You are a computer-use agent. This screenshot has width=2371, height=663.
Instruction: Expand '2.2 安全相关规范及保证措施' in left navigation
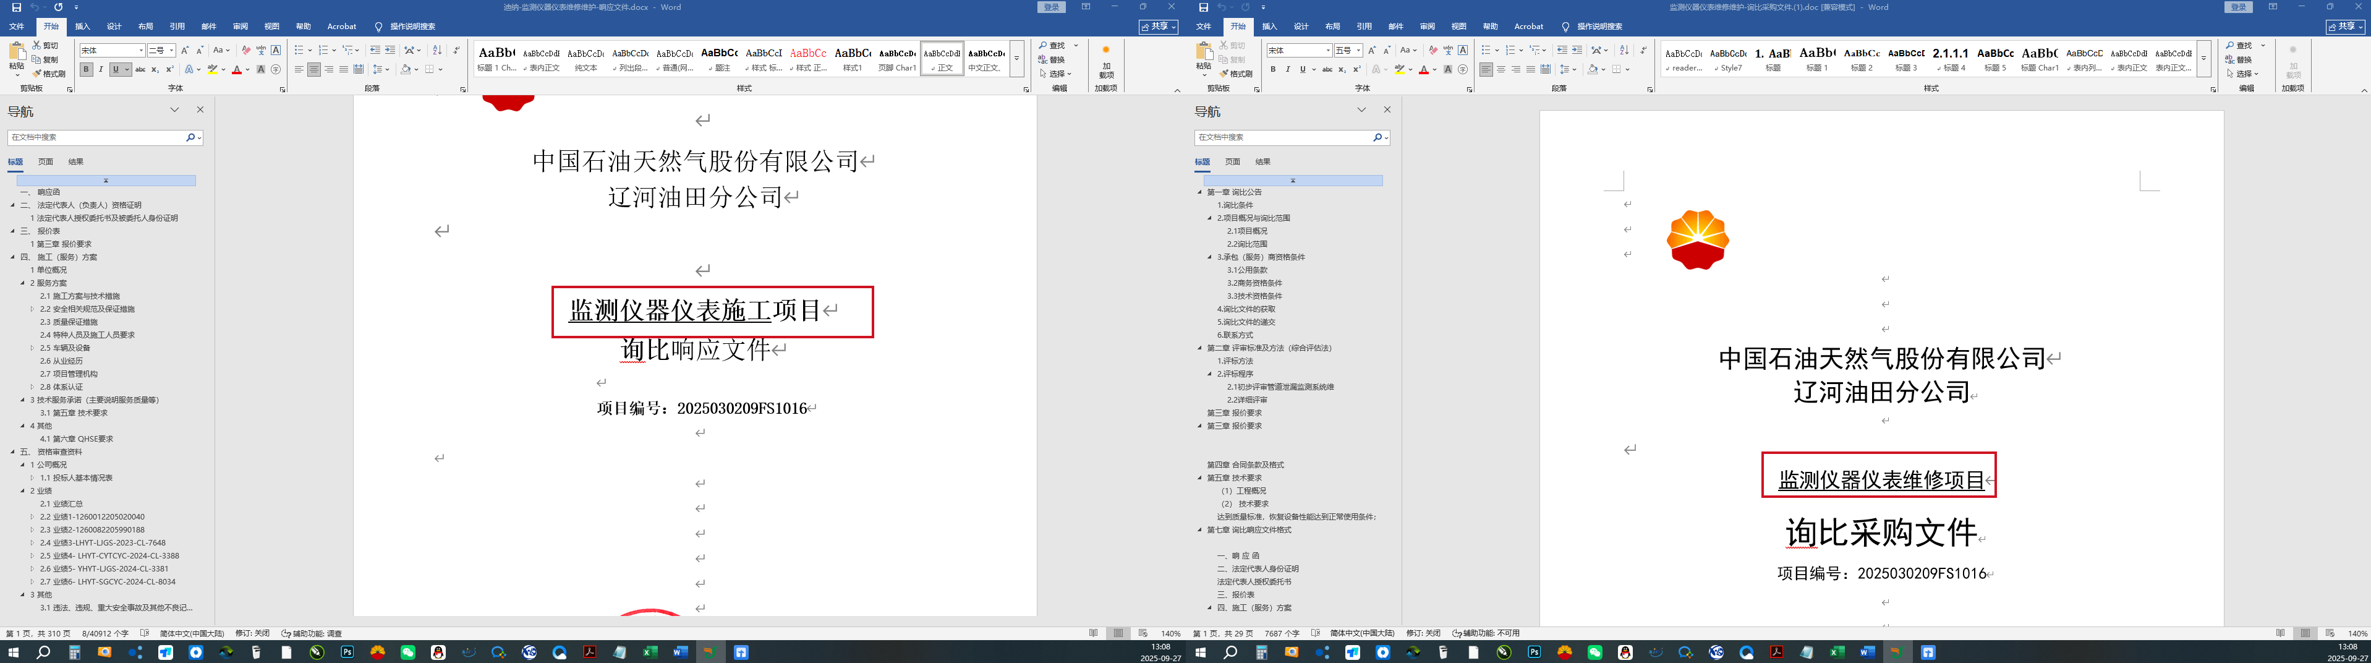click(x=32, y=309)
